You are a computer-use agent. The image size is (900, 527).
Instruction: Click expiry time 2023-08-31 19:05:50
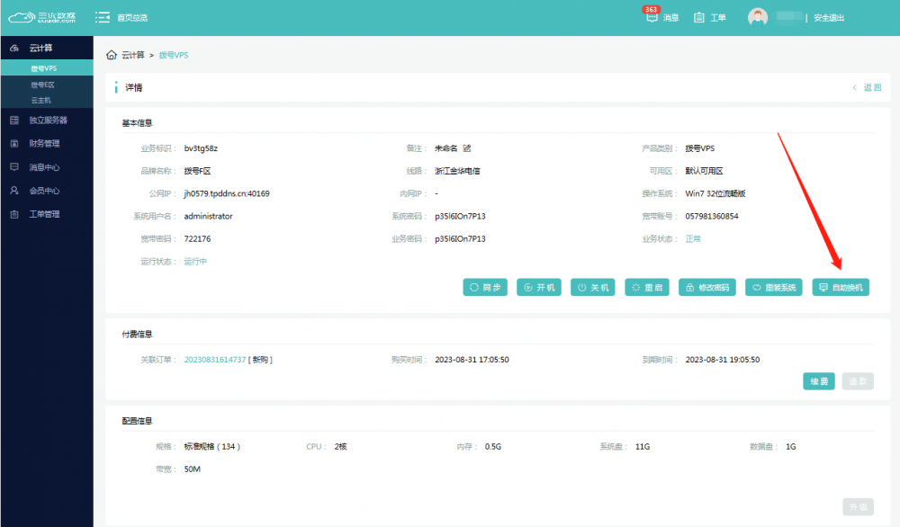point(723,360)
